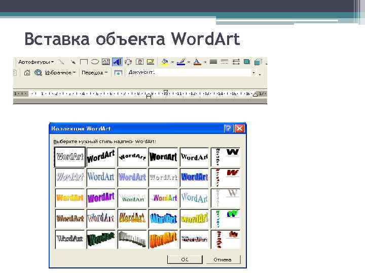This screenshot has height=273, width=365.
Task: Choose the yellow 3-D WordArt style
Action: click(194, 218)
